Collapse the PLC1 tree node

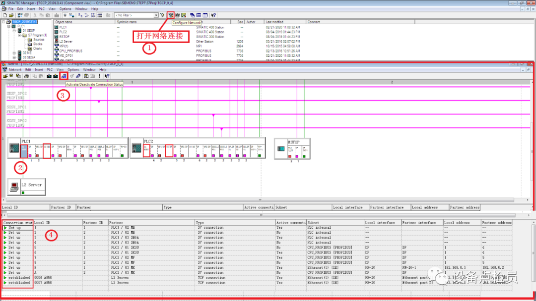(x=9, y=26)
